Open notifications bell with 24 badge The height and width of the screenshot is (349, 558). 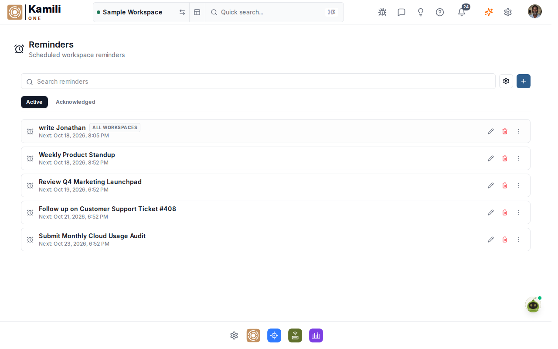[462, 12]
